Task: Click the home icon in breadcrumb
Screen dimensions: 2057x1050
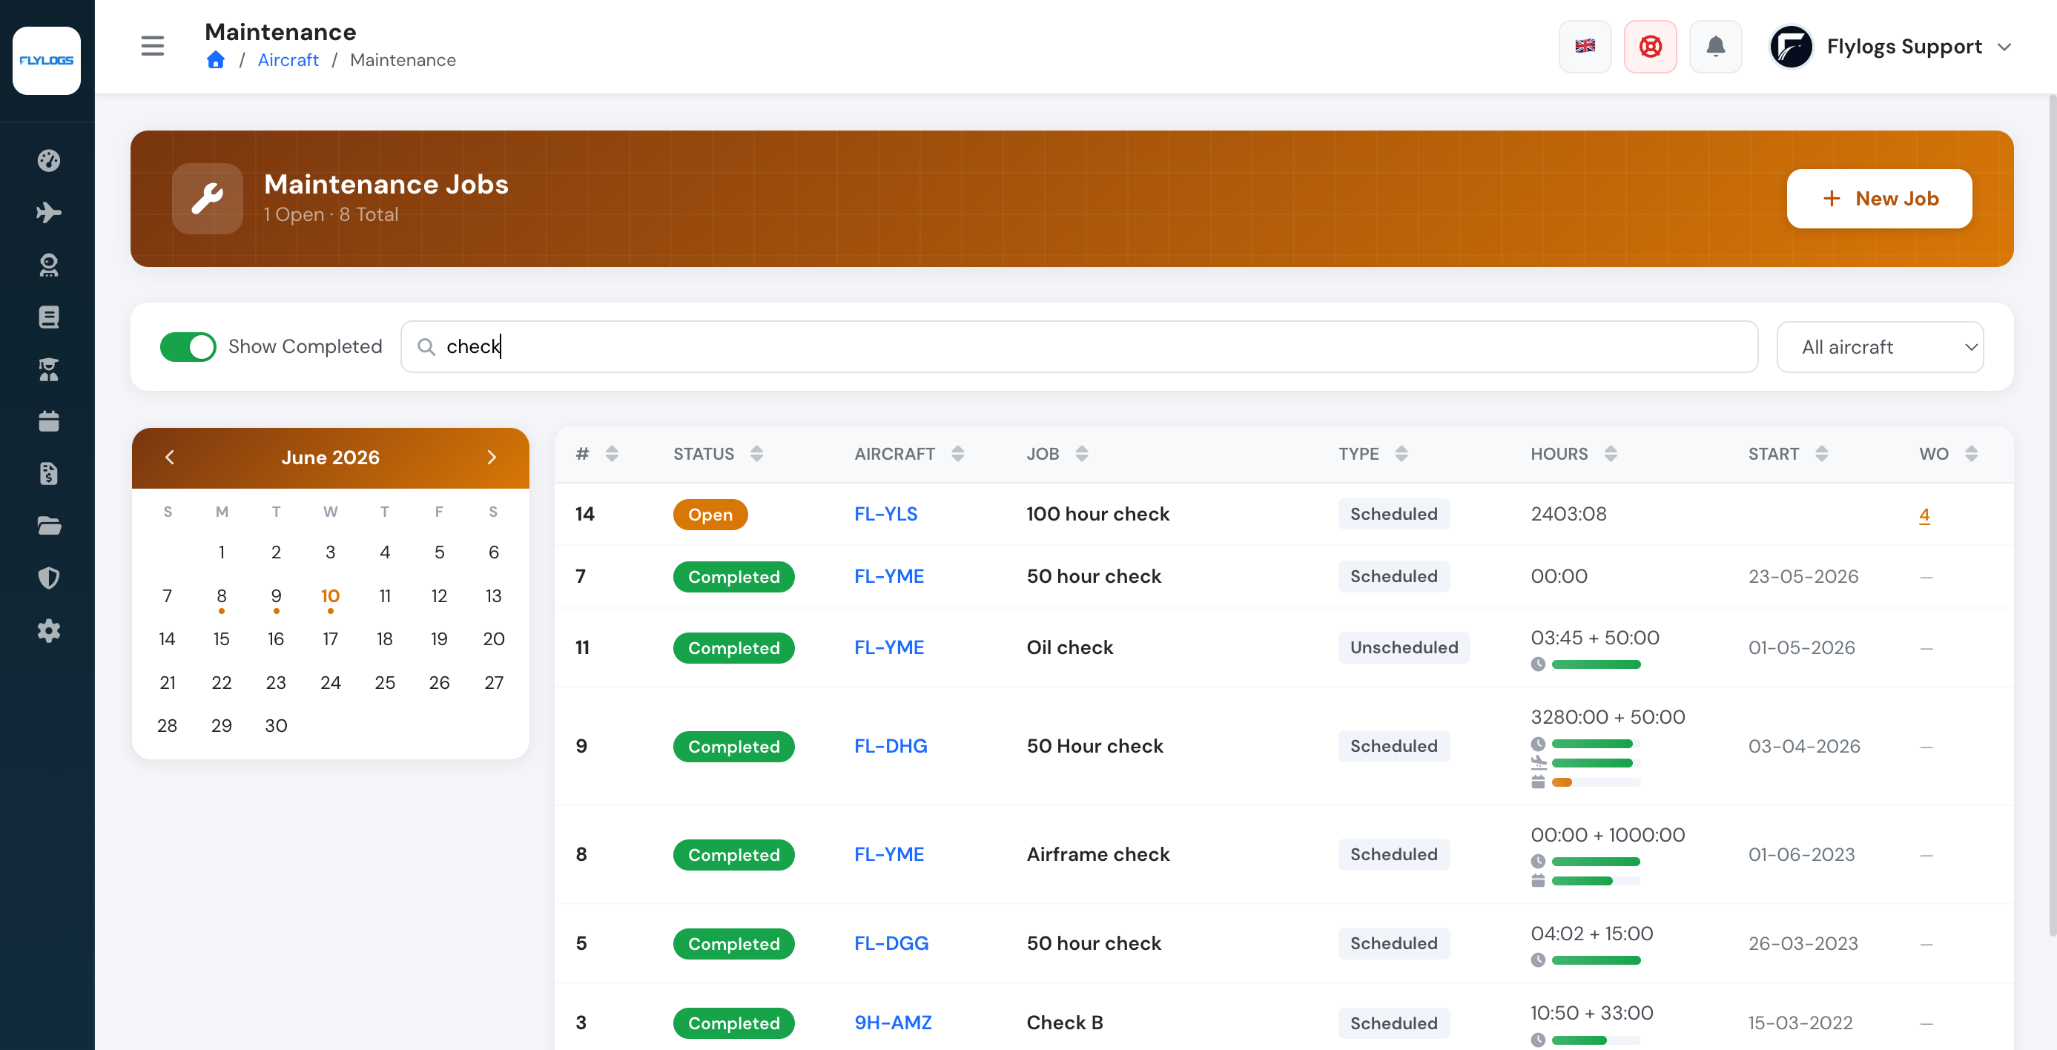Action: [x=215, y=60]
